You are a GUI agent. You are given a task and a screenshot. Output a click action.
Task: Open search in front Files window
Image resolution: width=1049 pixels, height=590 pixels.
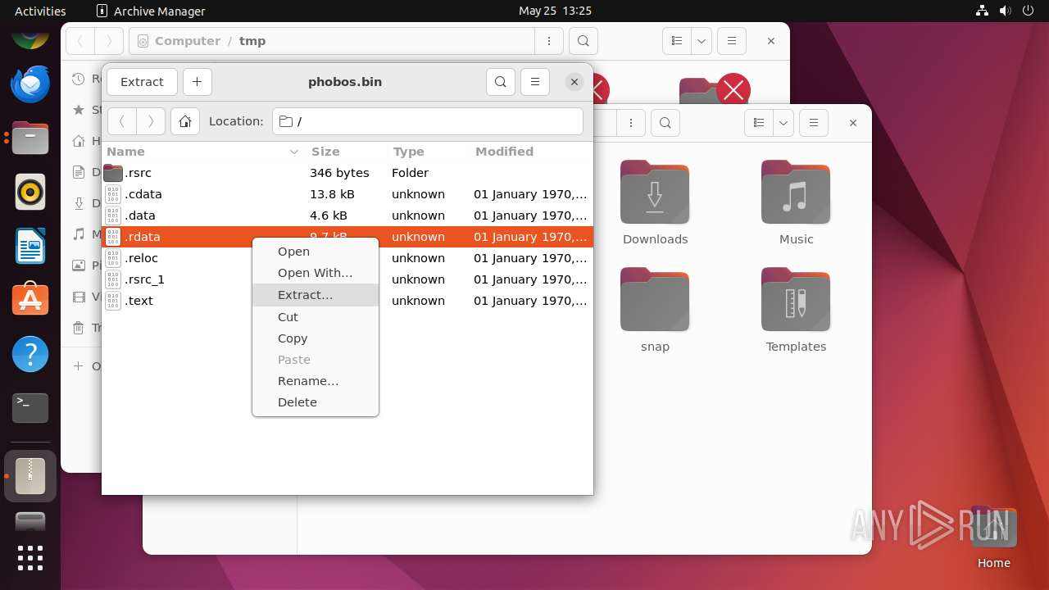click(x=665, y=123)
